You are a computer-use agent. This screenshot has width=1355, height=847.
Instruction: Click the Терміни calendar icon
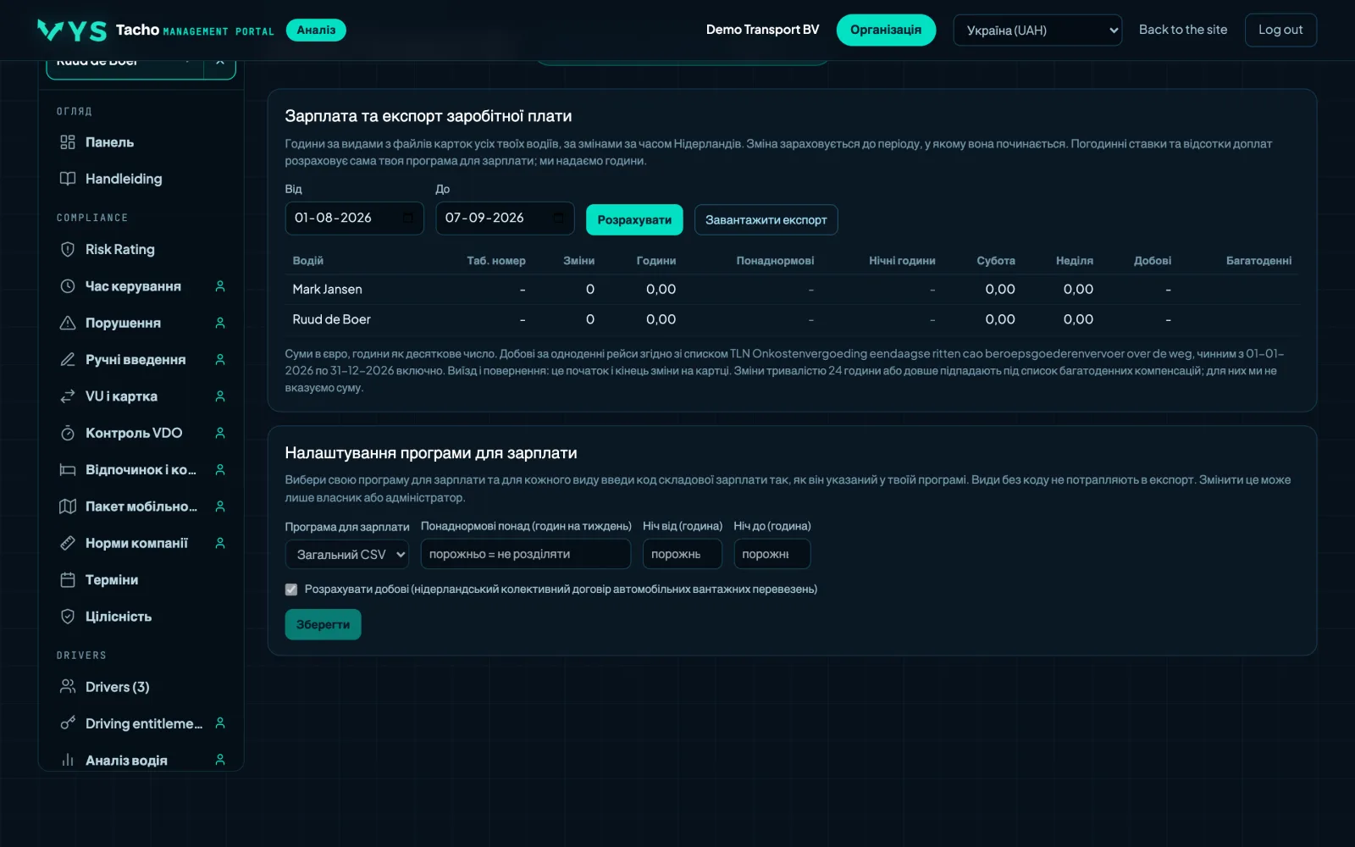pos(68,580)
